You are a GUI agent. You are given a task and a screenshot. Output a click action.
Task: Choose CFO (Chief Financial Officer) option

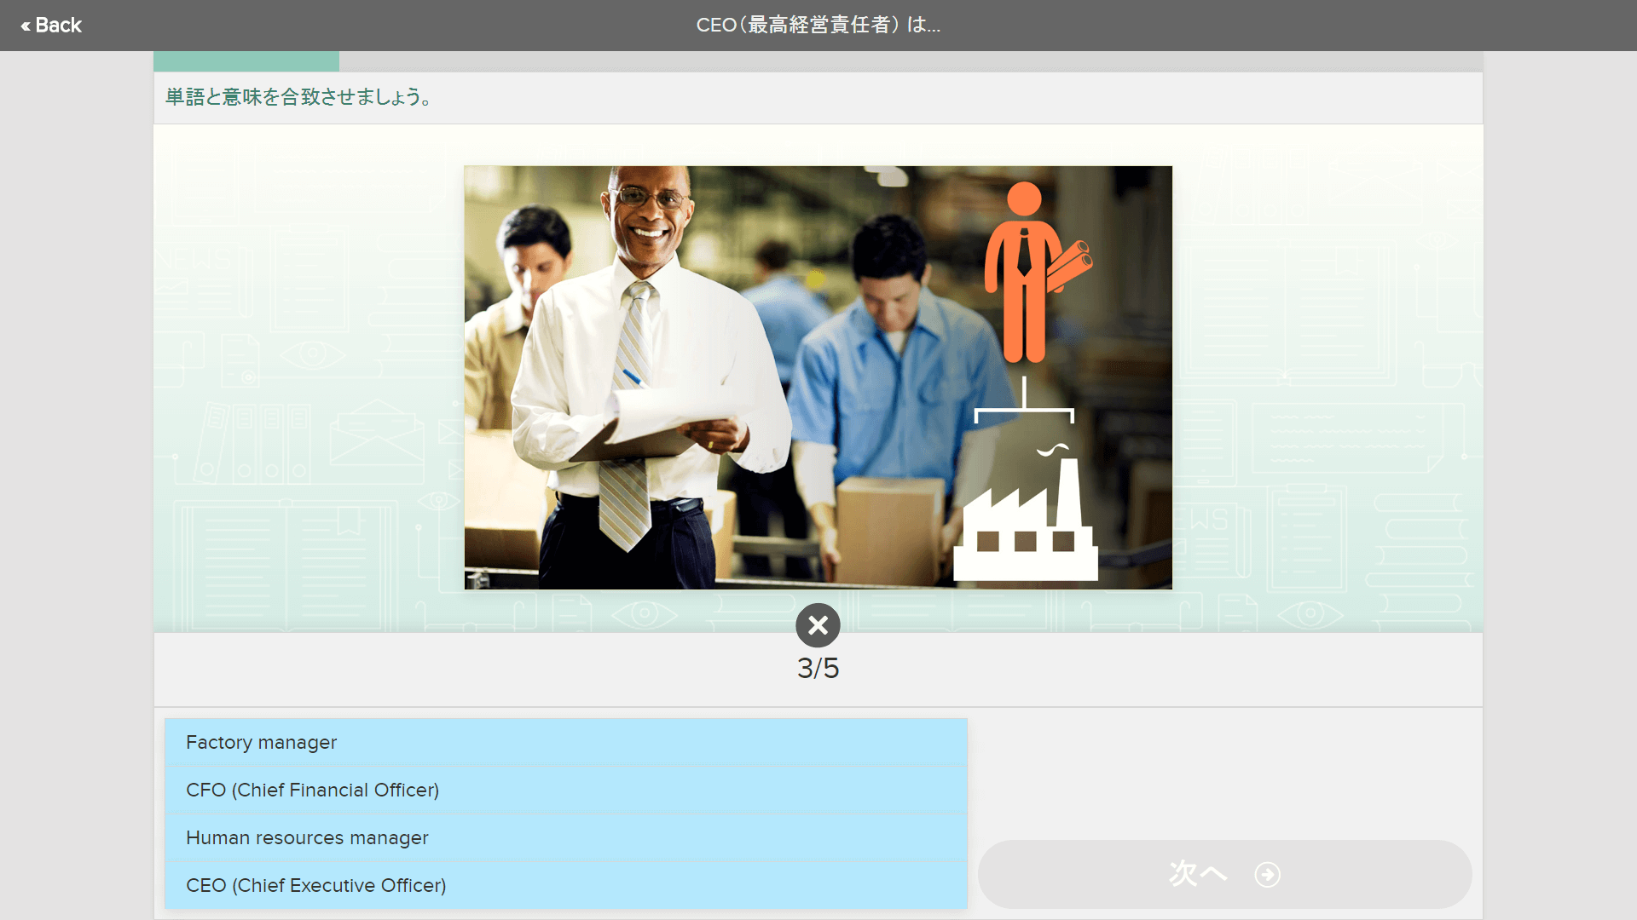click(x=566, y=791)
